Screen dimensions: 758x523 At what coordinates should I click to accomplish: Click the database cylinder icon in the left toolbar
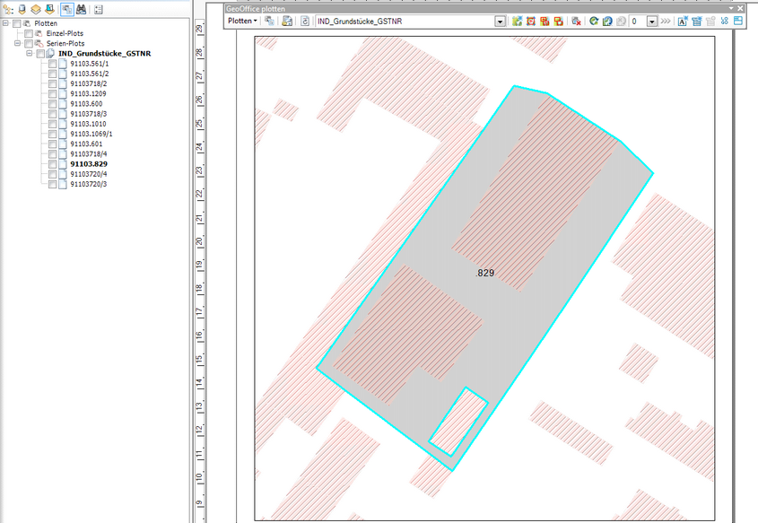click(22, 9)
